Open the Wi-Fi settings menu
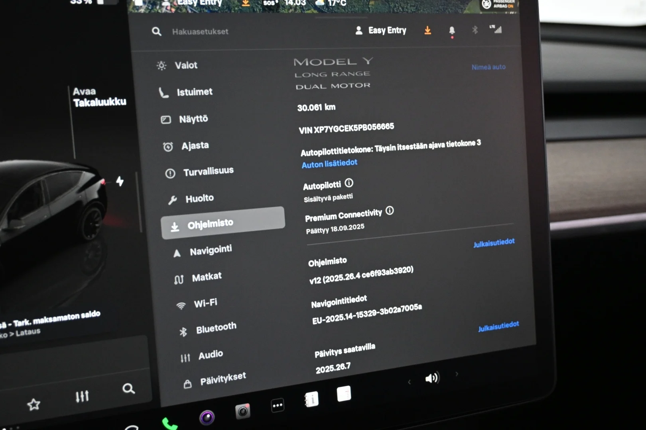 click(x=197, y=304)
